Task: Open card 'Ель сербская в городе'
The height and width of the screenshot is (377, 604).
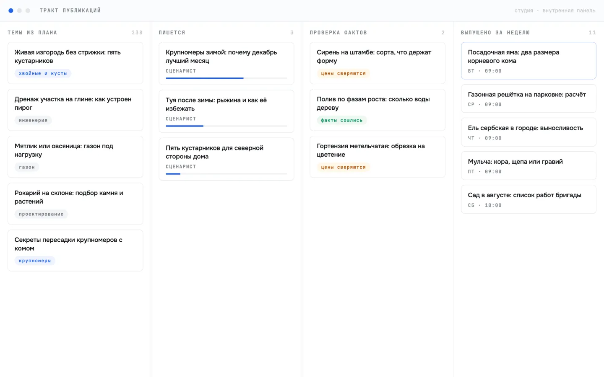Action: [528, 132]
